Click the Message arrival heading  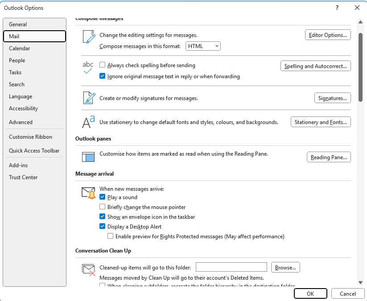(95, 173)
